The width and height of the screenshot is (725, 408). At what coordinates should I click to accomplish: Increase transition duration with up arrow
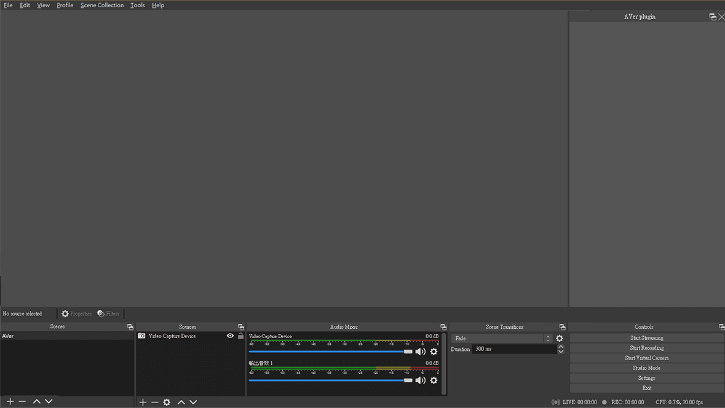(561, 347)
